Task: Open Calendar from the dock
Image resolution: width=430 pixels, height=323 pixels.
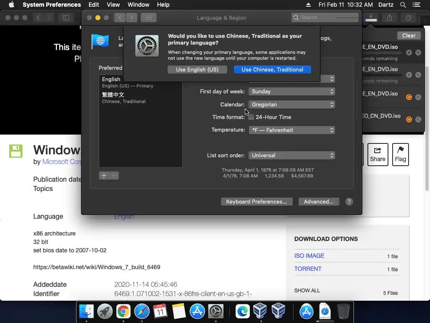Action: [x=160, y=312]
